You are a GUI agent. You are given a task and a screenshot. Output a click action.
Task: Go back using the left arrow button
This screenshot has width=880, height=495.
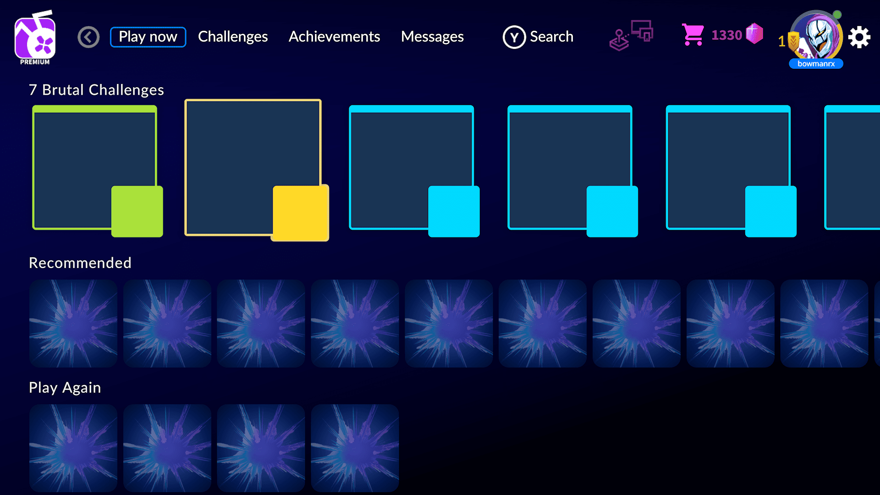(88, 37)
